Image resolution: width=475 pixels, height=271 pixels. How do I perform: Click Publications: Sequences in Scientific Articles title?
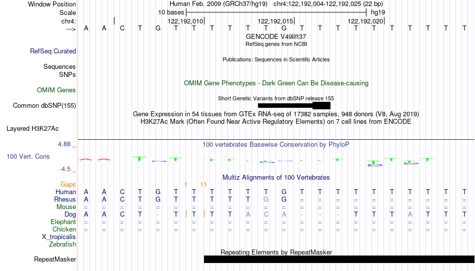(276, 59)
